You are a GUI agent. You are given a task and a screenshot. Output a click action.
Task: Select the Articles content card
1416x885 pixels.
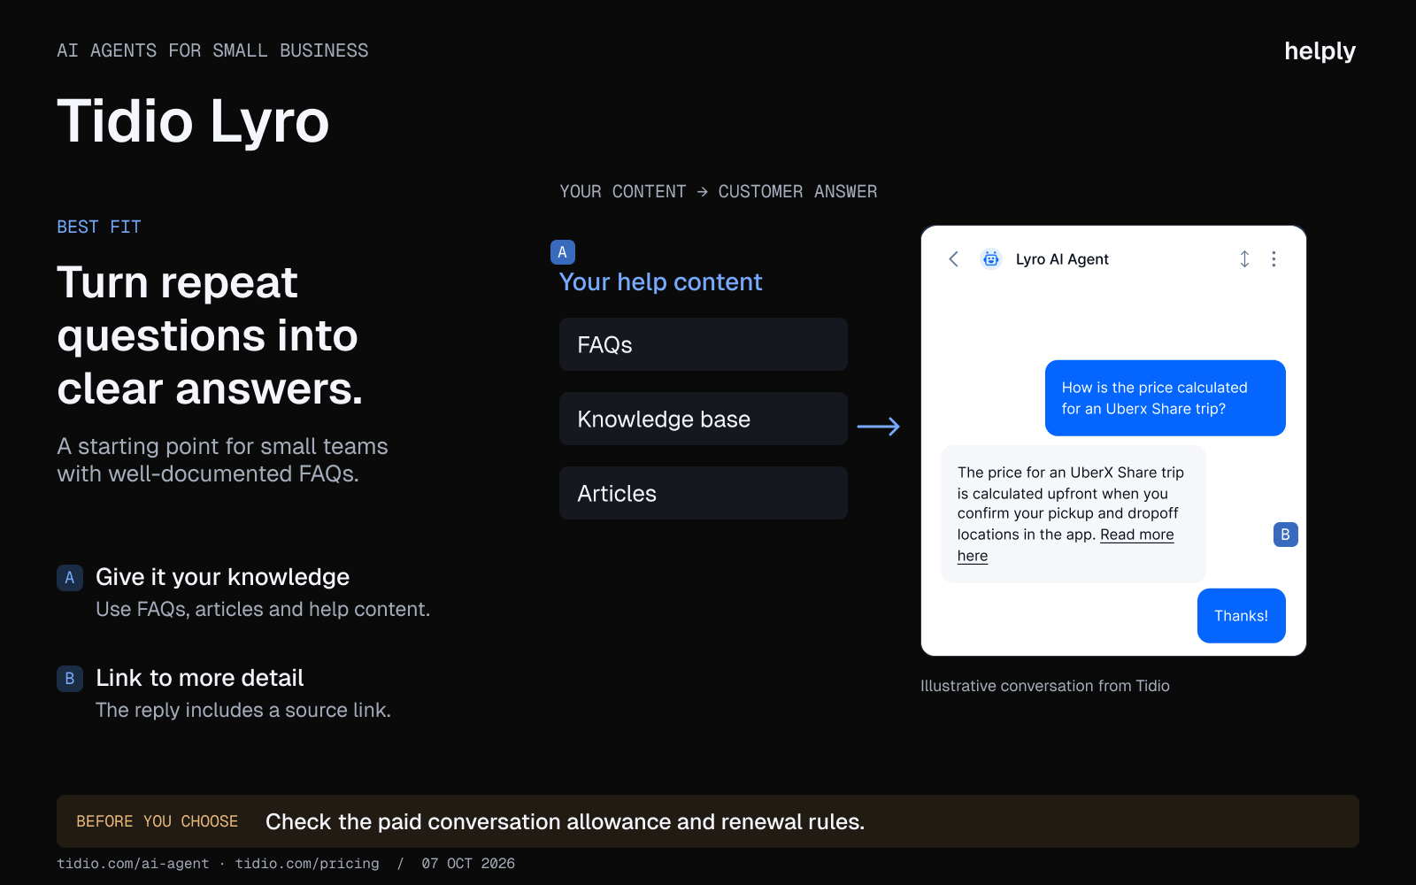coord(704,493)
